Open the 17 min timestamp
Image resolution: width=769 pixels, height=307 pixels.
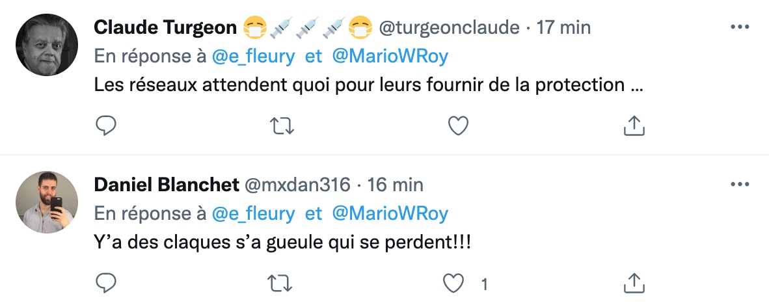[x=563, y=27]
